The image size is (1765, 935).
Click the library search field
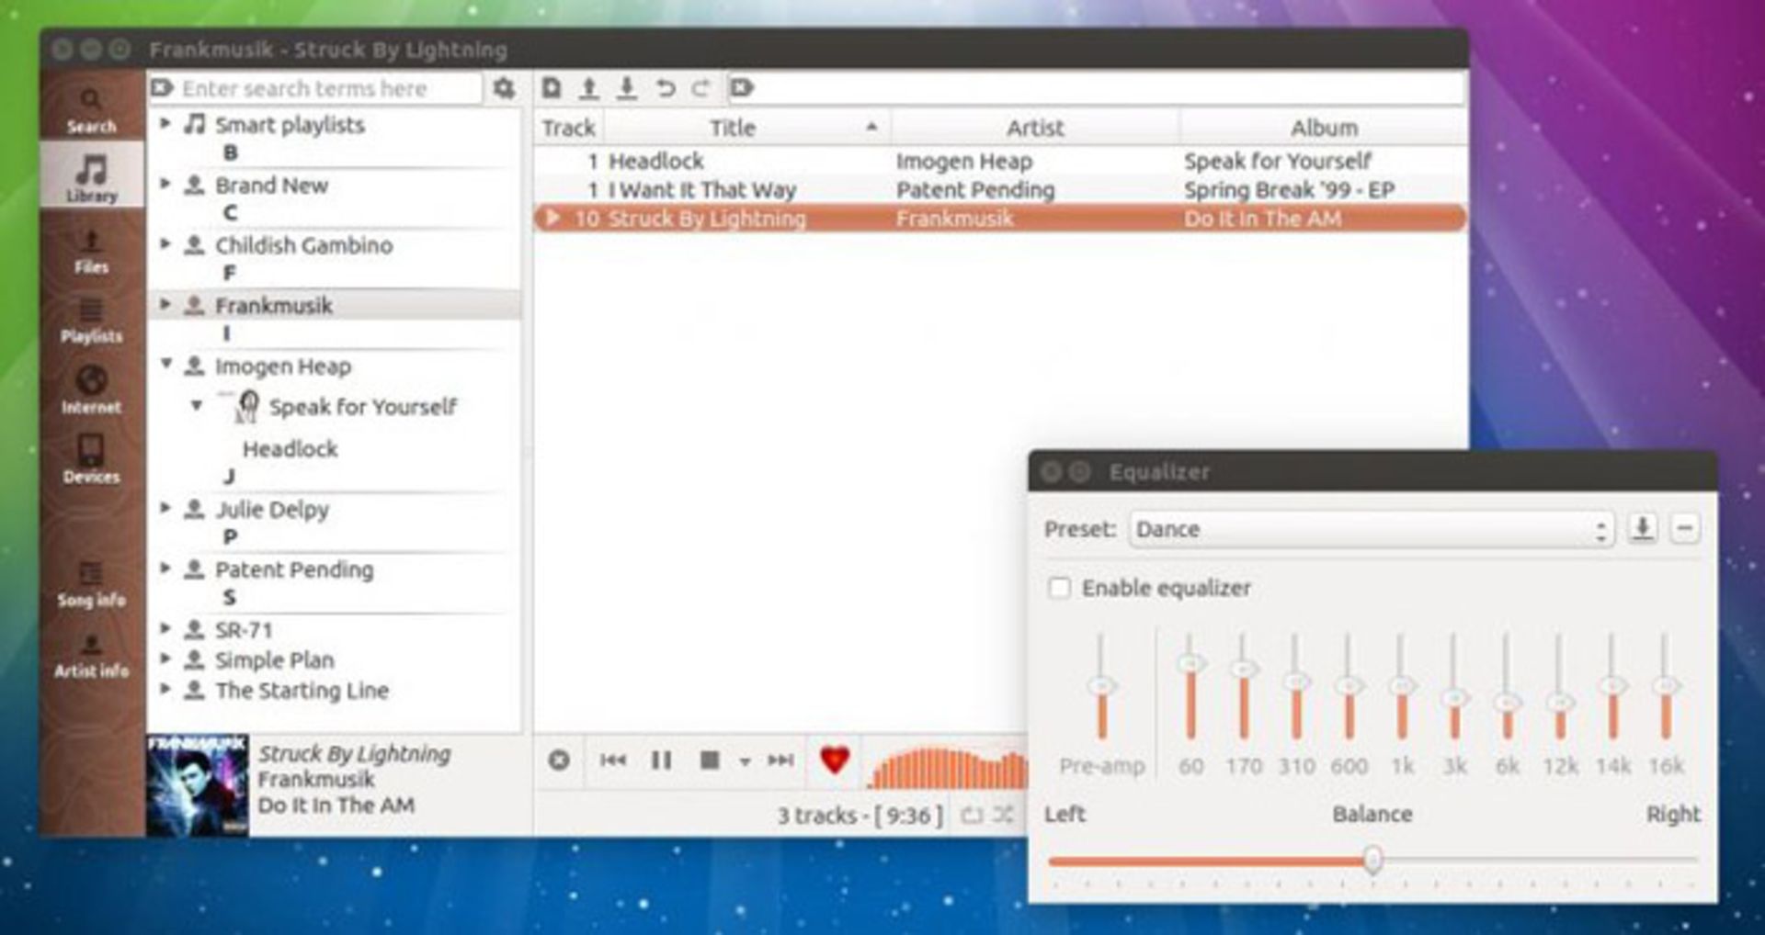[x=315, y=88]
